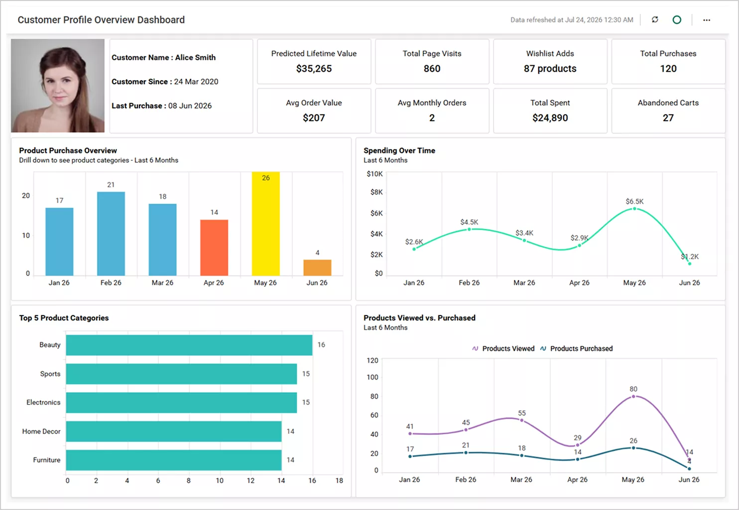
Task: Click the green circle status icon
Action: [x=677, y=19]
